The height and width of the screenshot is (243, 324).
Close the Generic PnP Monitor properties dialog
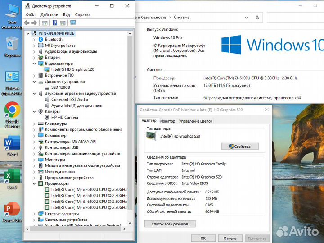tap(267, 110)
